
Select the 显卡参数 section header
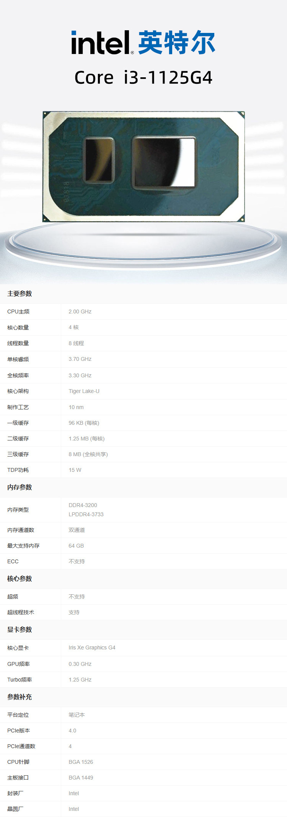20,629
